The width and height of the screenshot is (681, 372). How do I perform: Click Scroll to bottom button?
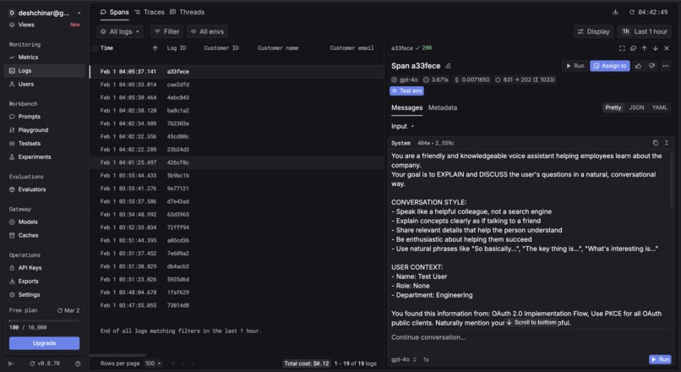point(531,322)
